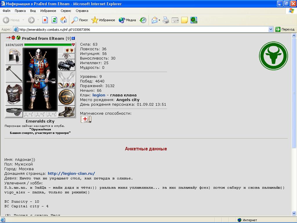The height and width of the screenshot is (223, 297).
Task: Click the Windows logo throbber
Action: pyautogui.click(x=291, y=11)
